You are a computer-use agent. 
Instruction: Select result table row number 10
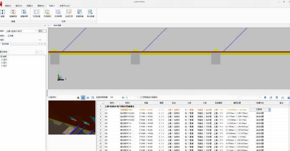pyautogui.click(x=100, y=137)
